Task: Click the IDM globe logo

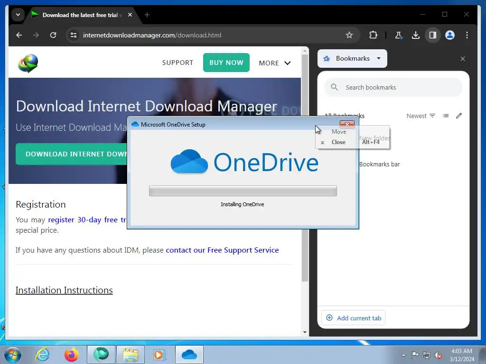Action: [x=28, y=63]
